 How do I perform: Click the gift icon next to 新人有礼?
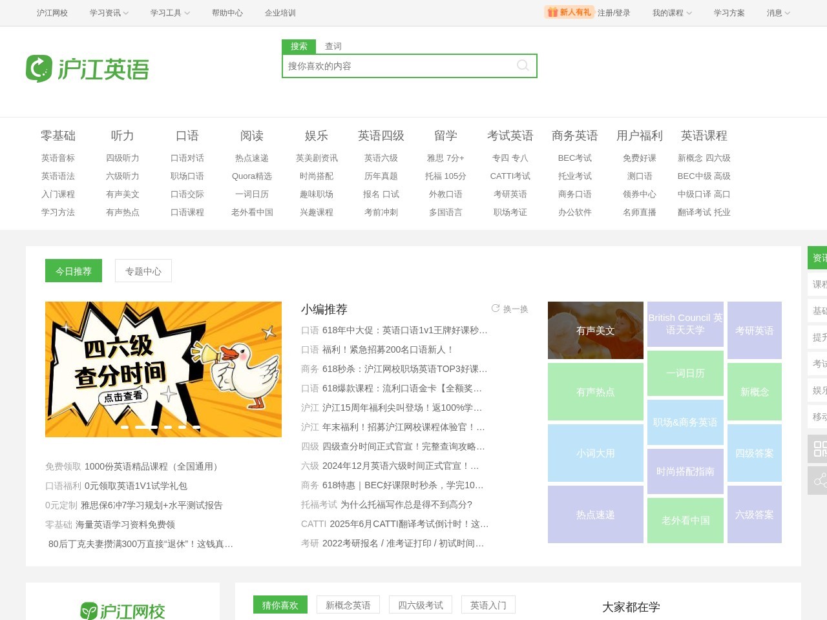click(553, 12)
